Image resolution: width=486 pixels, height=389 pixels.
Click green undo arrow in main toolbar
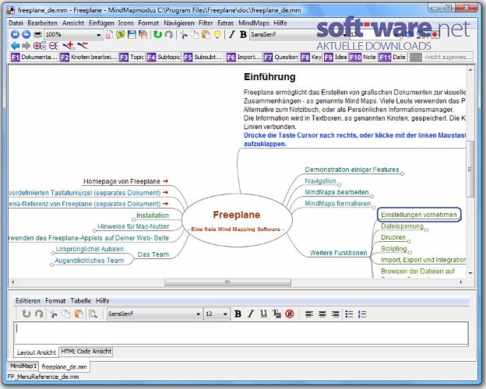158,34
